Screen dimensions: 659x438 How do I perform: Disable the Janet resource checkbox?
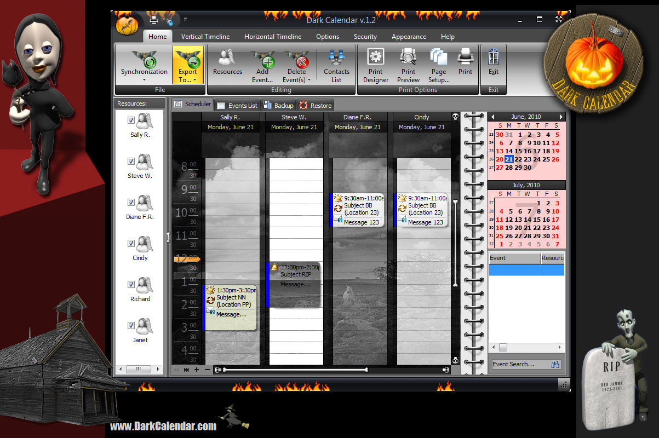(131, 325)
